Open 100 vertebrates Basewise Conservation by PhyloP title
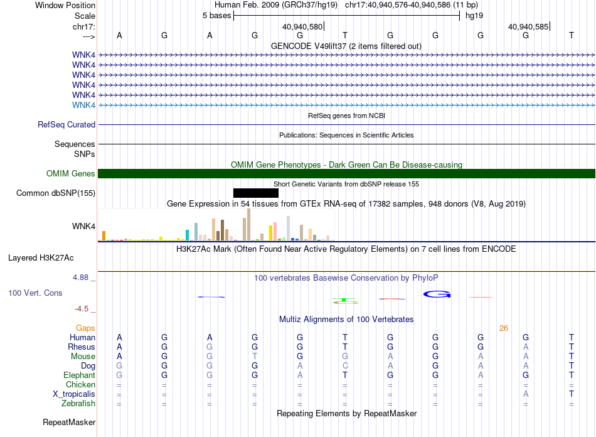The width and height of the screenshot is (596, 437). tap(346, 278)
